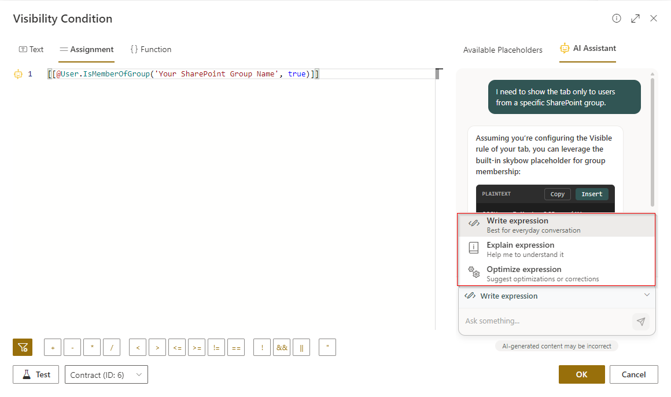Switch to the Function tab

pos(151,50)
